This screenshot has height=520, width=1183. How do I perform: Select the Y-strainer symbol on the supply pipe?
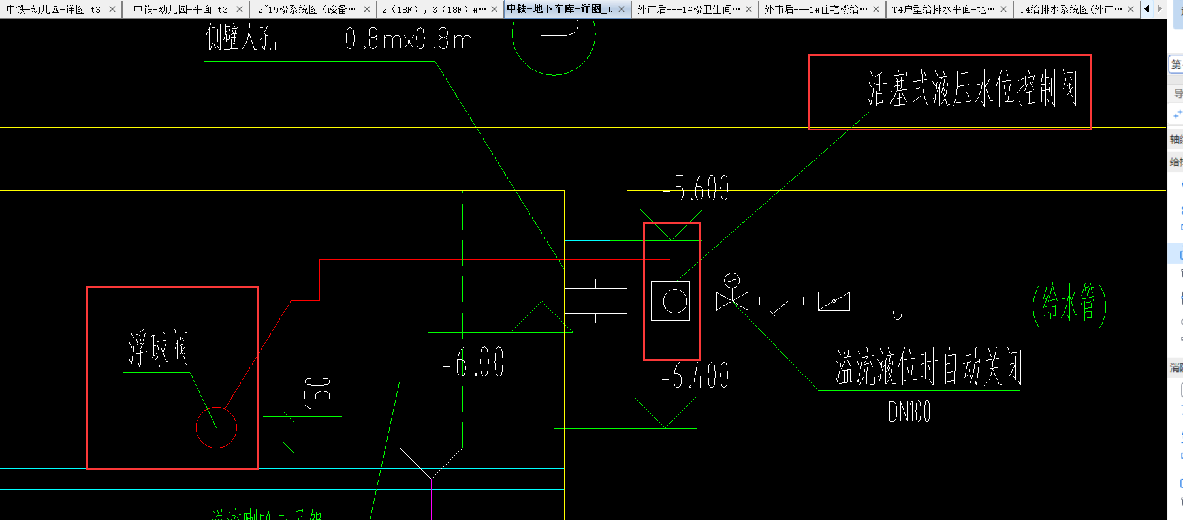pyautogui.click(x=781, y=305)
